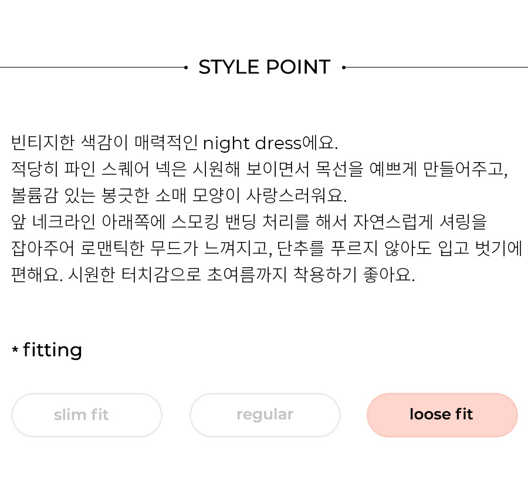Click the dot left of STYLE POINT
This screenshot has width=528, height=488.
coord(186,68)
